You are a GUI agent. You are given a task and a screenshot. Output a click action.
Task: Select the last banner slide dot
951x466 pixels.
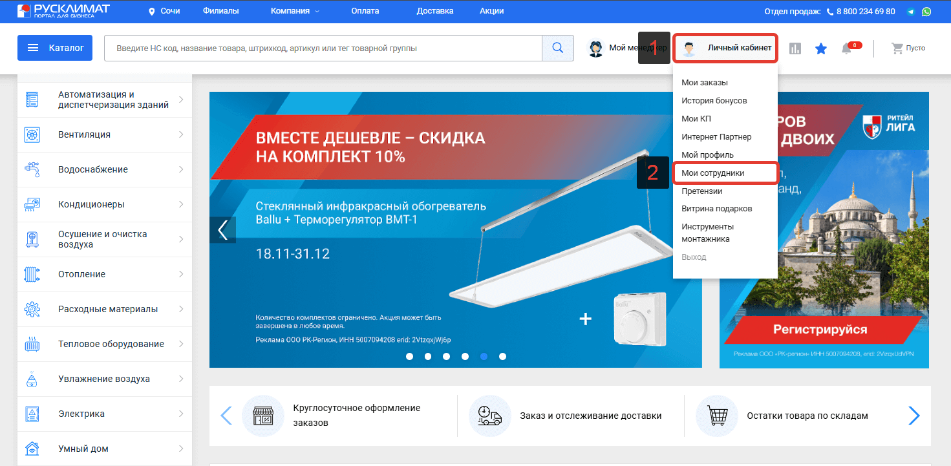click(x=502, y=356)
